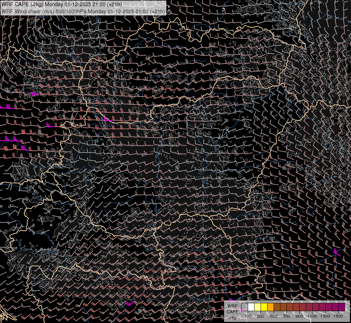Click the CAPE text in the legend

(x=232, y=312)
